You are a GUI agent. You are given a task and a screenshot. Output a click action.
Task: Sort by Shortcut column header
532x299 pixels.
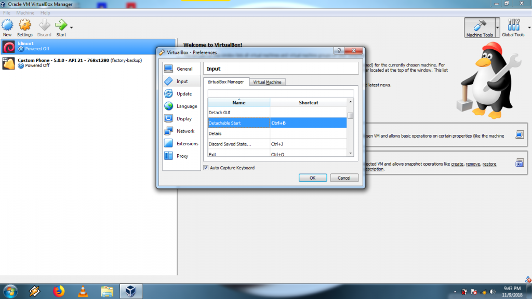coord(309,102)
